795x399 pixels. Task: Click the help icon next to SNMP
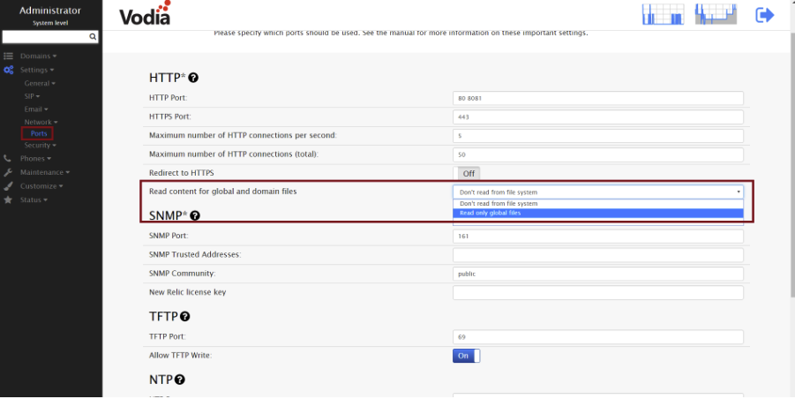tap(195, 215)
